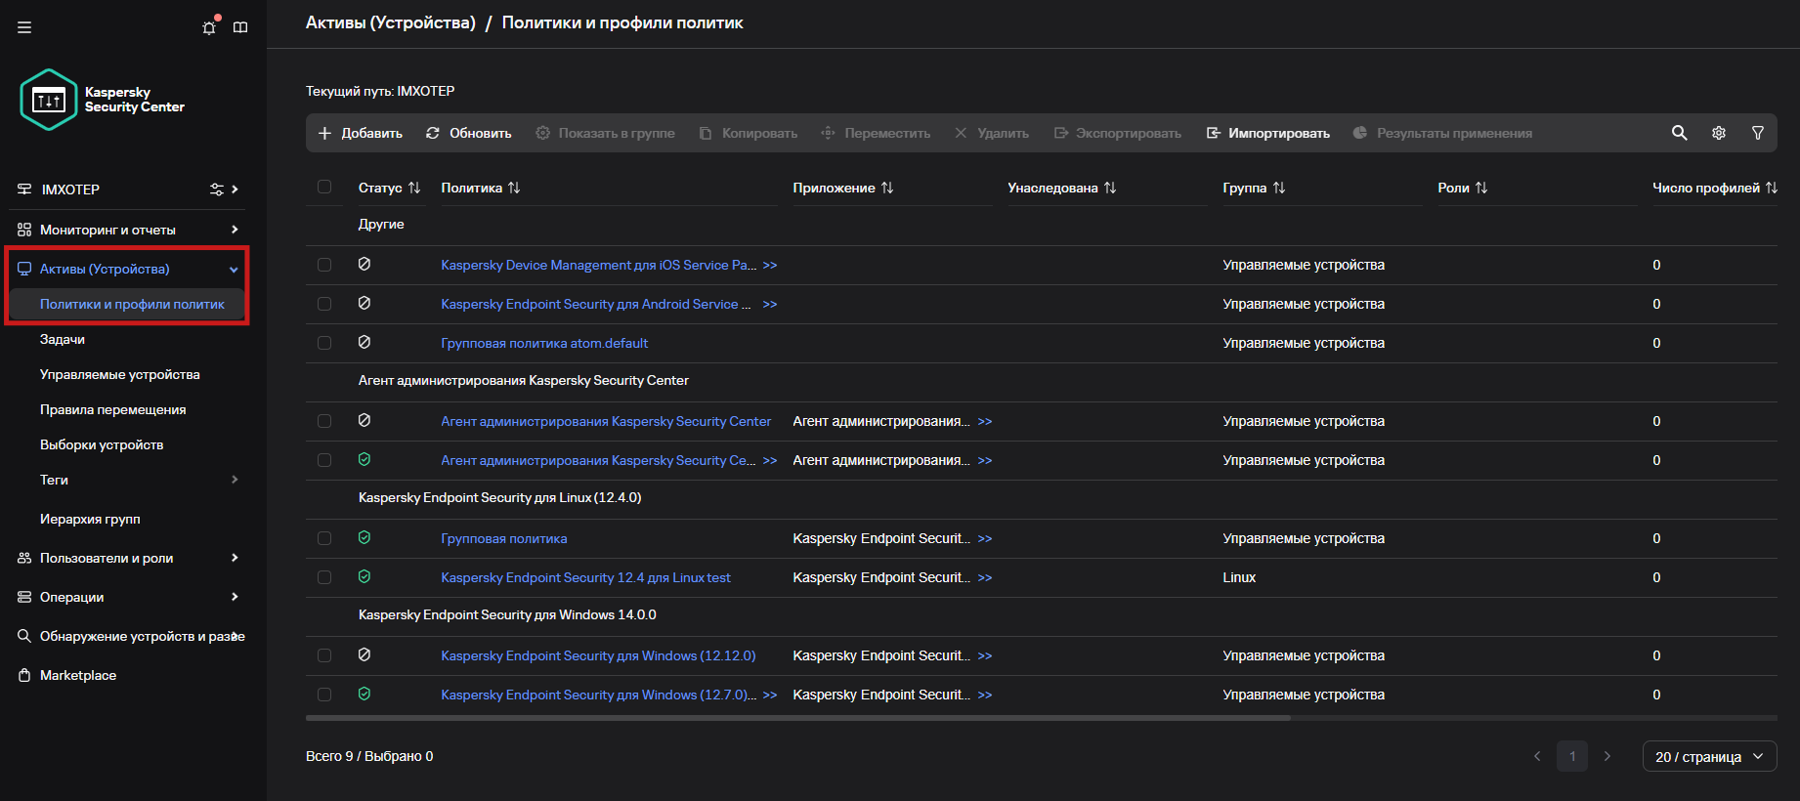Click the Добавить button

click(x=361, y=133)
